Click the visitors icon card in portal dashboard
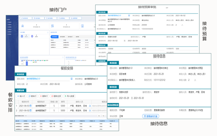The height and width of the screenshot is (136, 217). [x=22, y=26]
